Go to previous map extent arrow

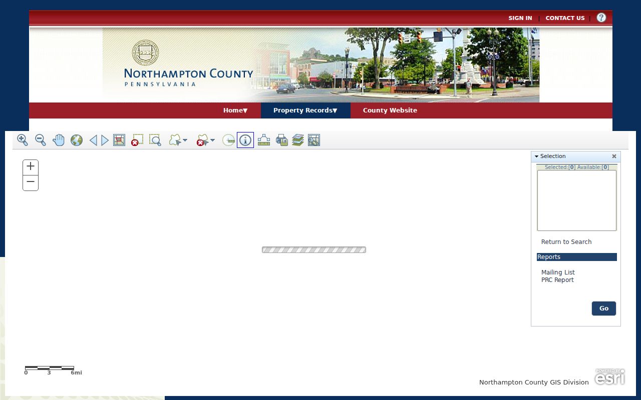pyautogui.click(x=93, y=140)
